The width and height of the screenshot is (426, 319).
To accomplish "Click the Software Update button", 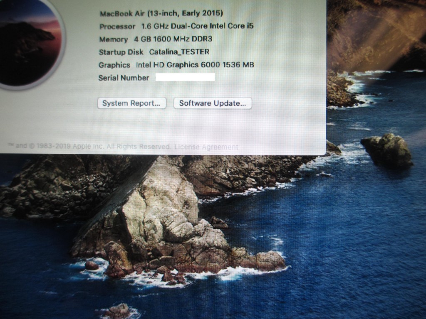I will point(213,103).
